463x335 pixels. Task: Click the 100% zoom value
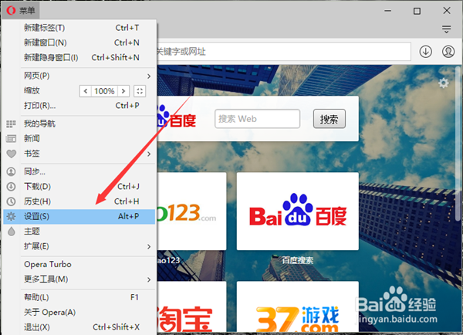(104, 91)
